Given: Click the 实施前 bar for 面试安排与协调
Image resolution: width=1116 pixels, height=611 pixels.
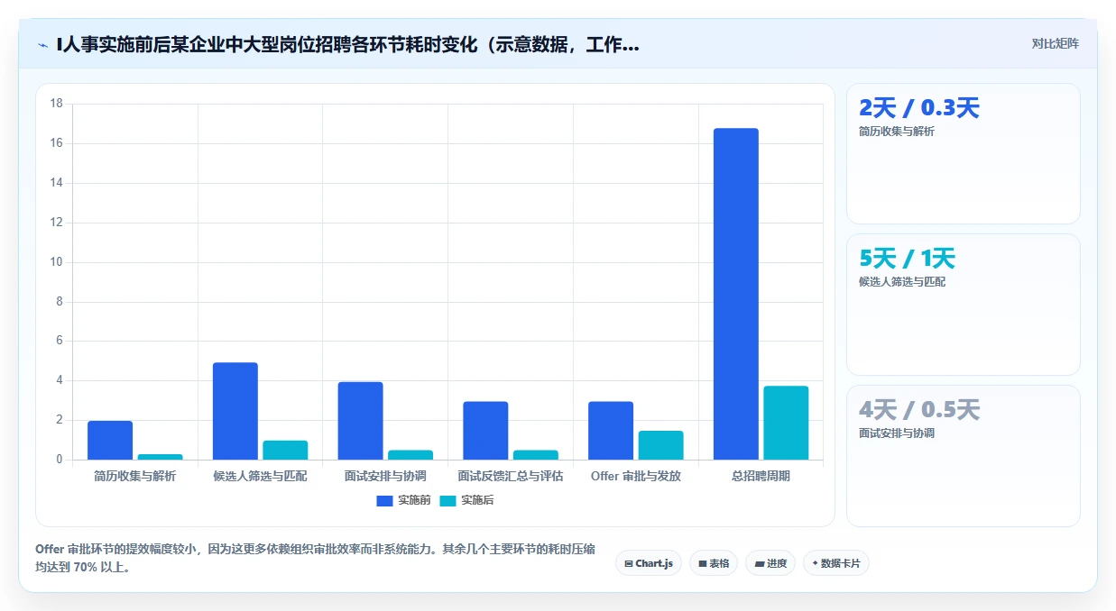Looking at the screenshot, I should pos(360,421).
